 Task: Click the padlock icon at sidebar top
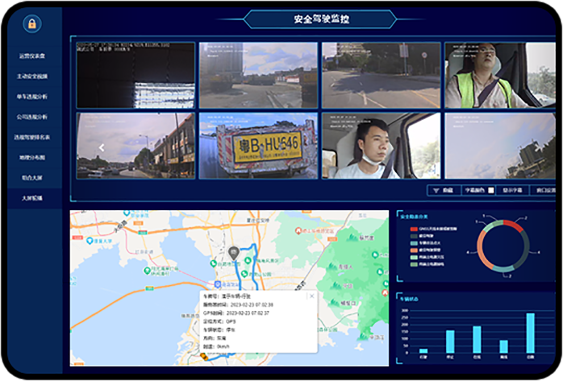[x=32, y=23]
